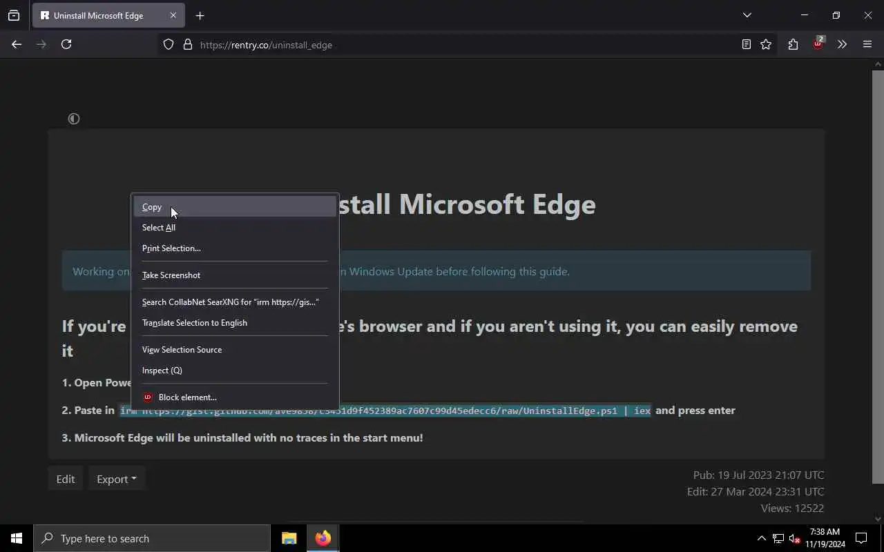This screenshot has width=884, height=552.
Task: Click Print Selection menu entry
Action: (235, 248)
